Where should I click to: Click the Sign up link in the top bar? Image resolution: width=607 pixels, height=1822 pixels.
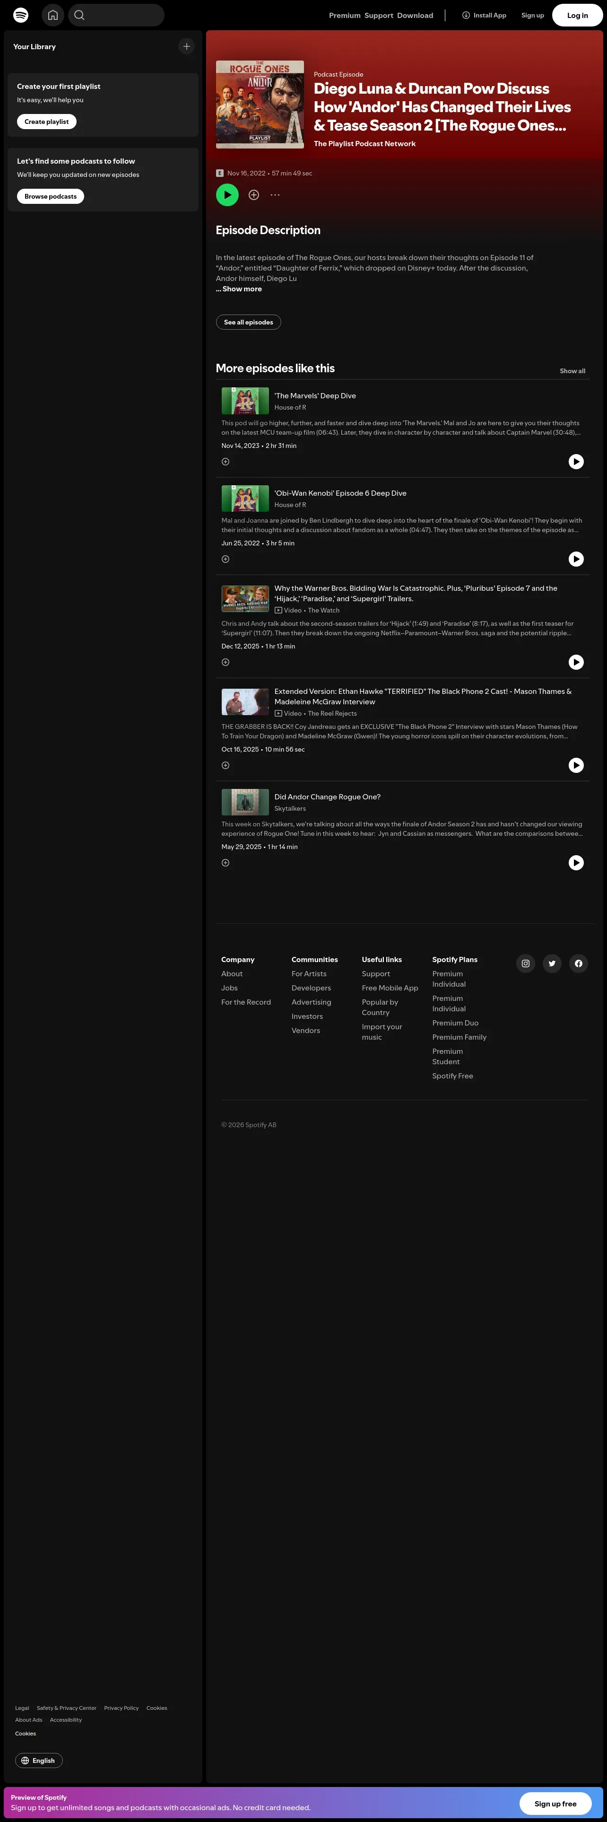pos(533,16)
